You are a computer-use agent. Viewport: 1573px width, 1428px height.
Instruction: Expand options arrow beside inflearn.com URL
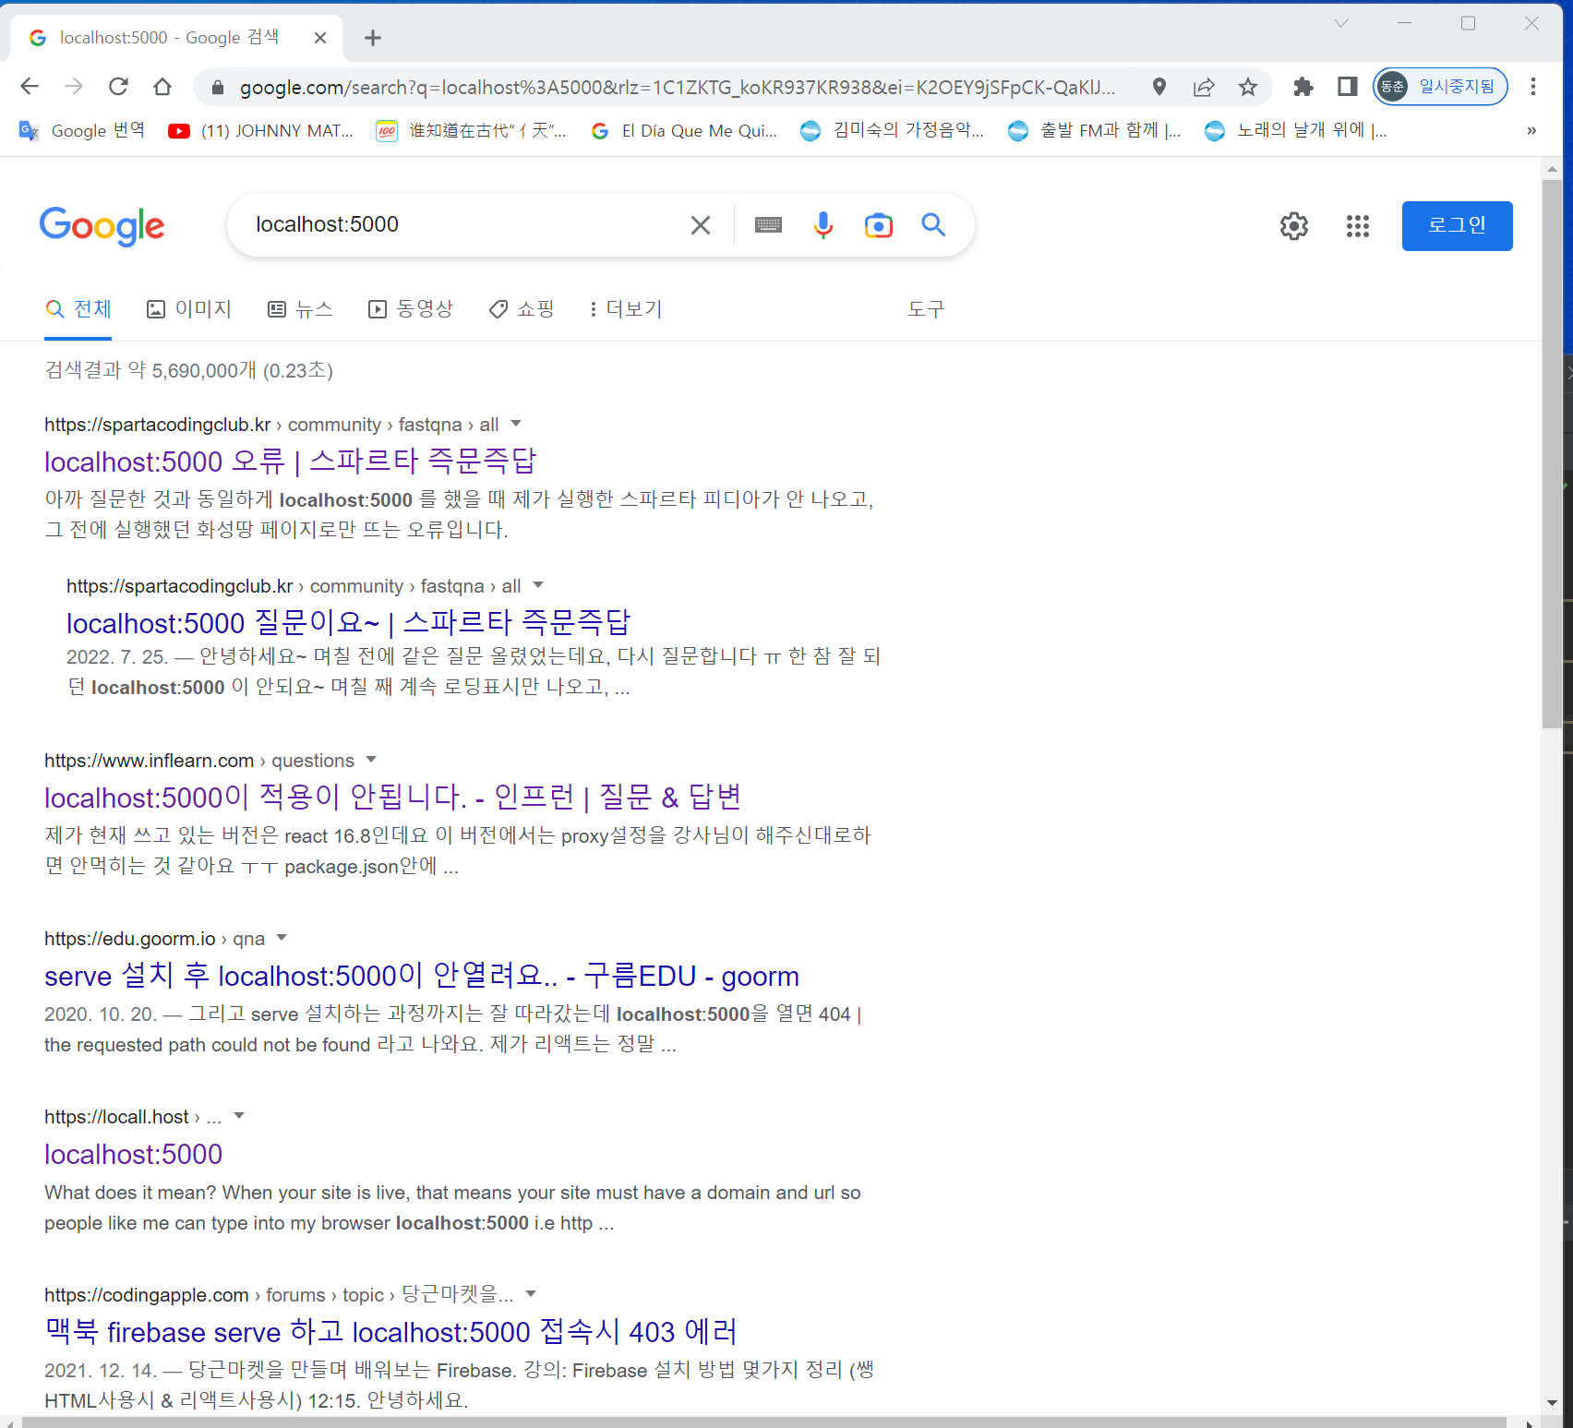tap(371, 760)
